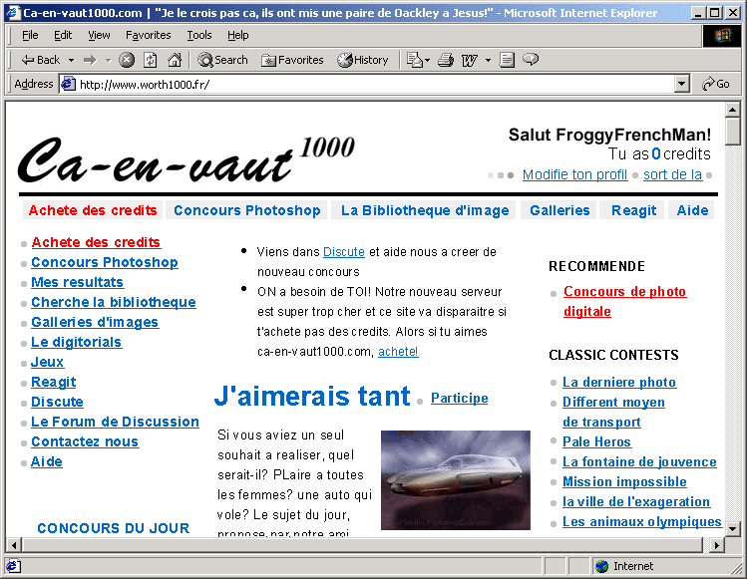Open sidebar link Mes resultats
This screenshot has width=747, height=579.
tap(77, 282)
